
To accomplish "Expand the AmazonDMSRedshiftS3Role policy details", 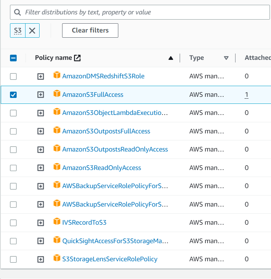I will click(x=41, y=76).
